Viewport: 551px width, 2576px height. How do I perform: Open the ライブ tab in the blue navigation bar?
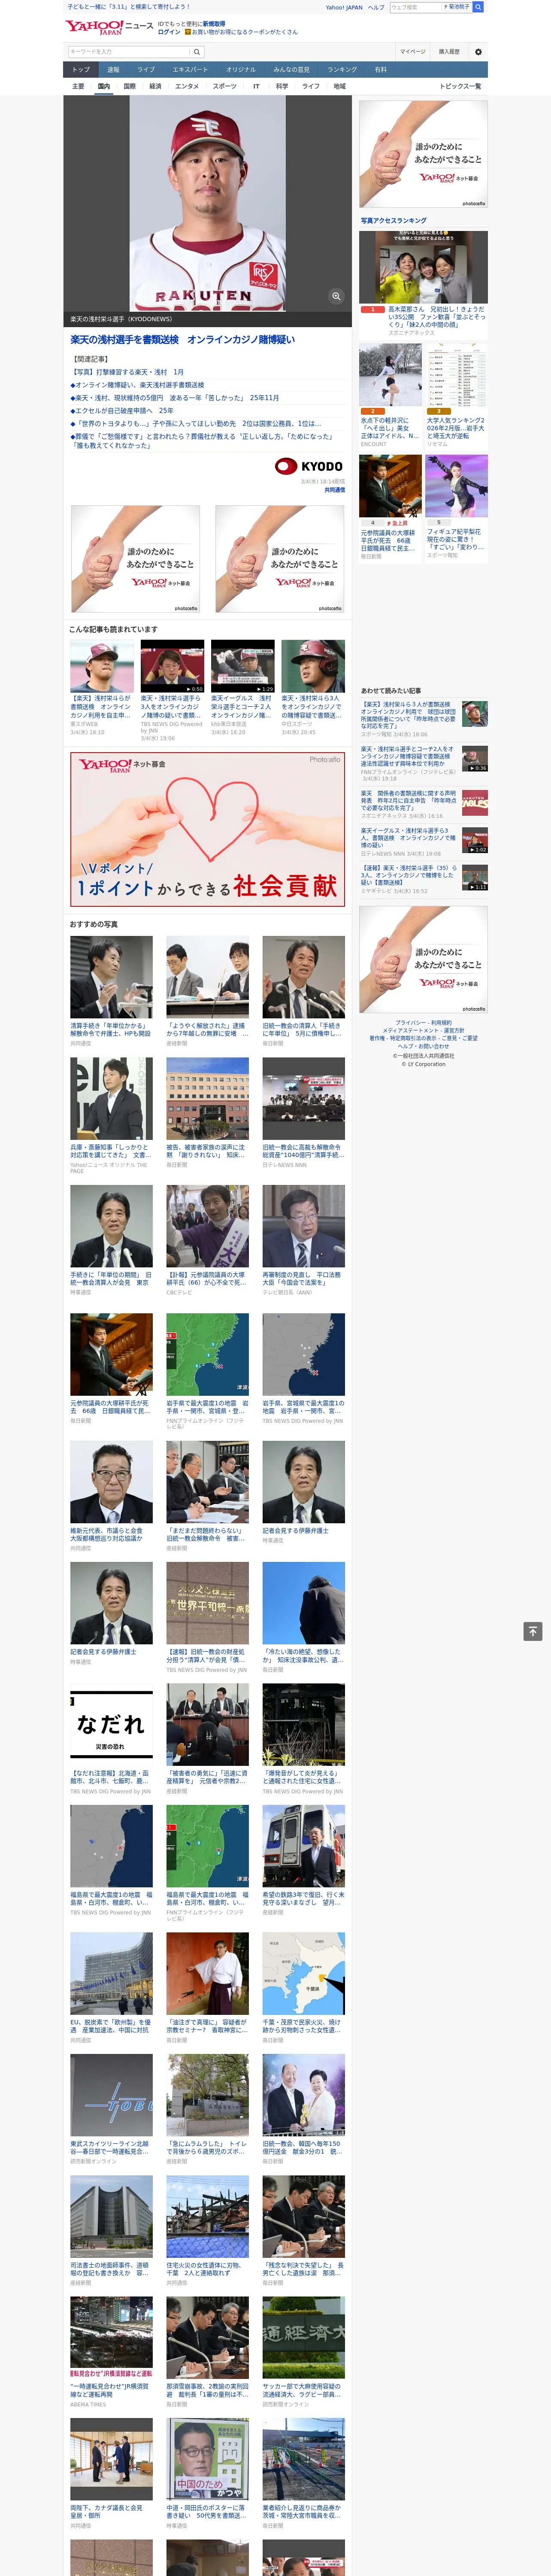click(x=146, y=70)
